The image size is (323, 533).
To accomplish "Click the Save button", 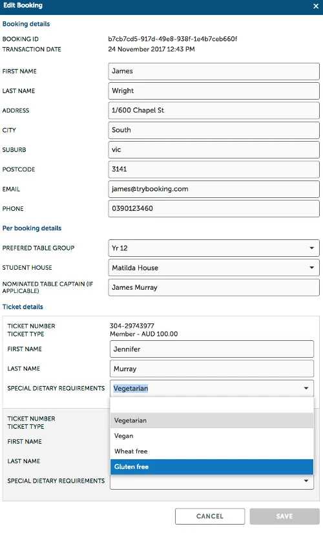I will [x=285, y=516].
